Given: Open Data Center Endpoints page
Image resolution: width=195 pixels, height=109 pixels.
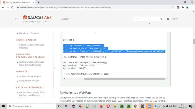Looking at the screenshot, I should tap(30, 33).
